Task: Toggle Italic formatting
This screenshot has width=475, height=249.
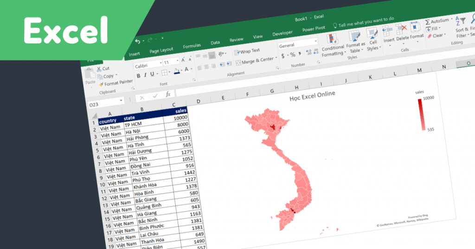Action: coord(145,75)
